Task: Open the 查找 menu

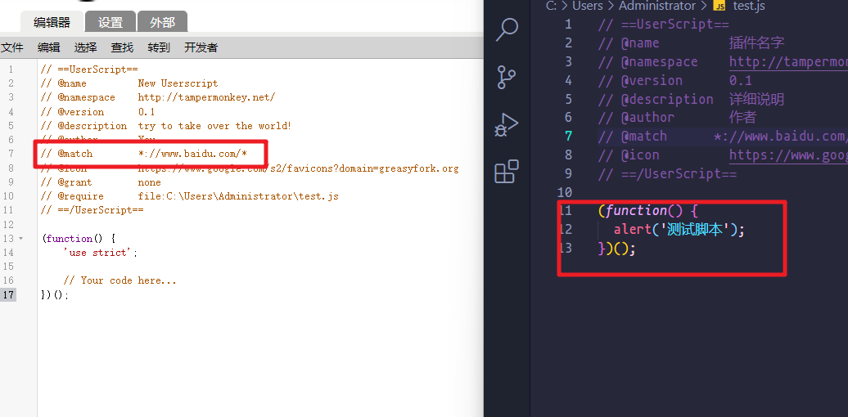Action: (122, 47)
